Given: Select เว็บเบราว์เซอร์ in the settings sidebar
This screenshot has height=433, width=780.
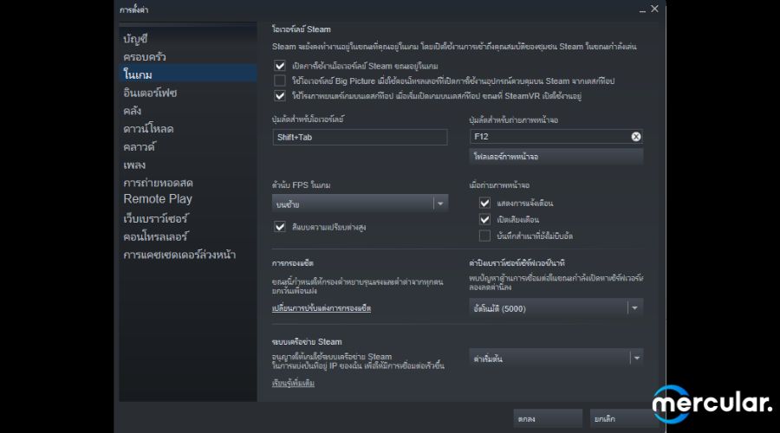Looking at the screenshot, I should [156, 218].
